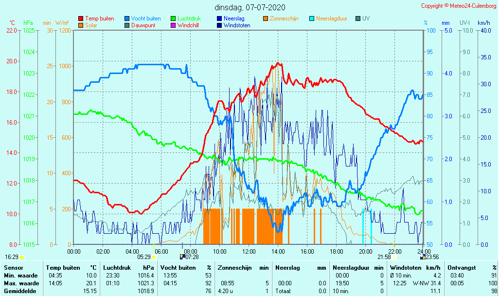The width and height of the screenshot is (499, 296).
Task: Select the dark blue Neerslag legend square
Action: point(219,18)
